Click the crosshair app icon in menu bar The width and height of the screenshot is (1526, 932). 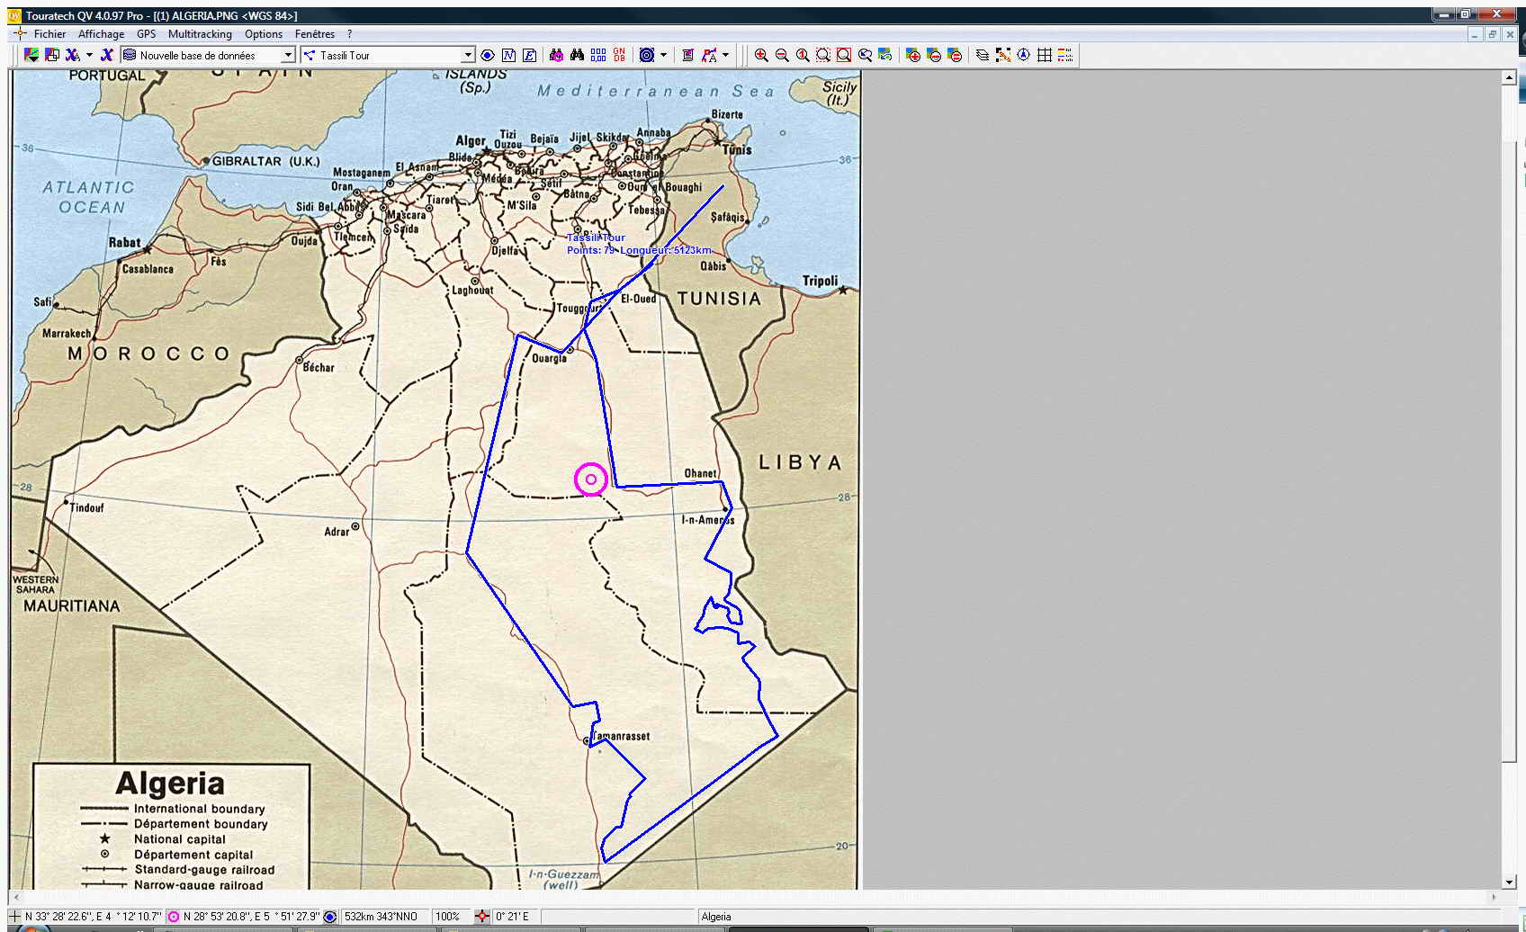click(20, 33)
